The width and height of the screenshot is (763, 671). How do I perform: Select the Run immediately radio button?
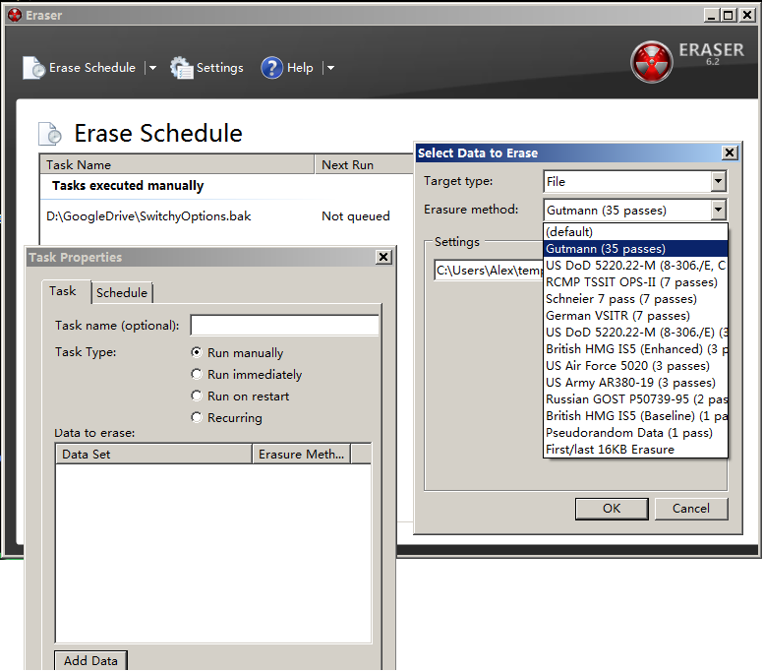click(x=197, y=374)
